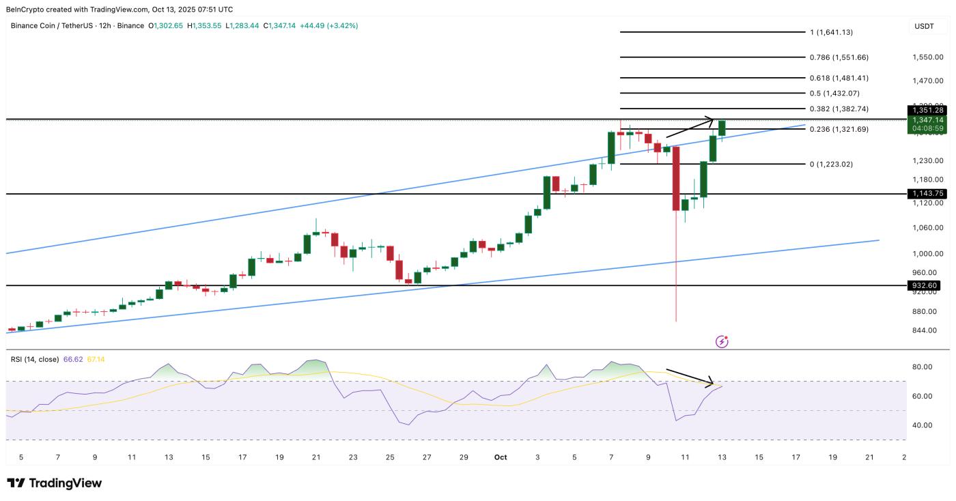The width and height of the screenshot is (956, 501).
Task: Open the purple lightning event marker
Action: pyautogui.click(x=722, y=341)
